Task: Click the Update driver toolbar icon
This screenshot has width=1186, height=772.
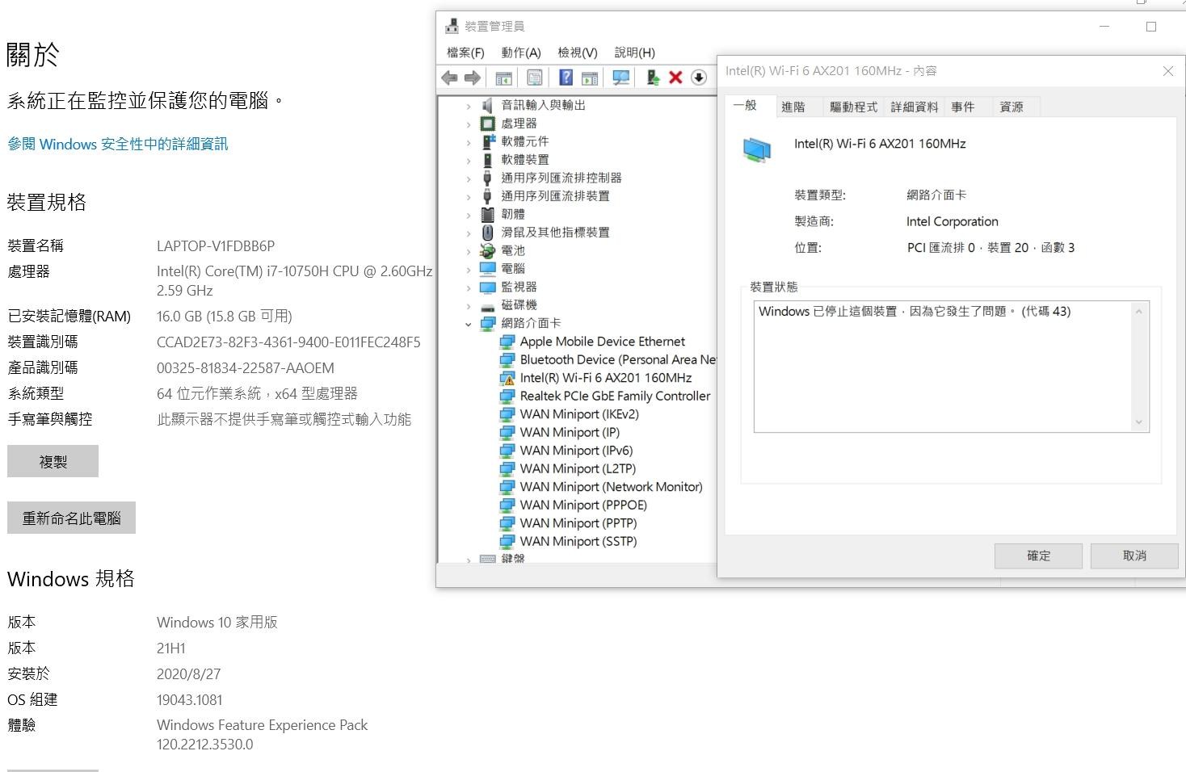Action: (651, 77)
